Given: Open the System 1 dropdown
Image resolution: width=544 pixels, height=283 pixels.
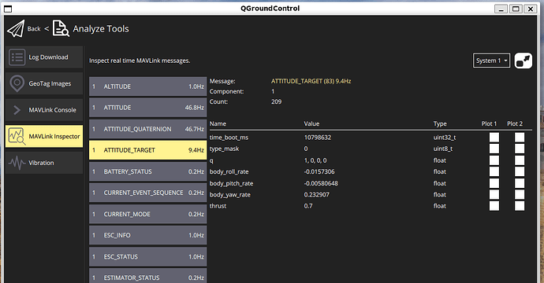Looking at the screenshot, I should click(491, 61).
